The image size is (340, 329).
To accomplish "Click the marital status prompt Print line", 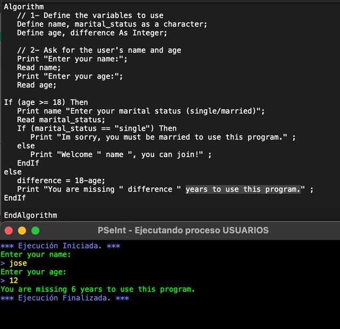I will click(141, 111).
